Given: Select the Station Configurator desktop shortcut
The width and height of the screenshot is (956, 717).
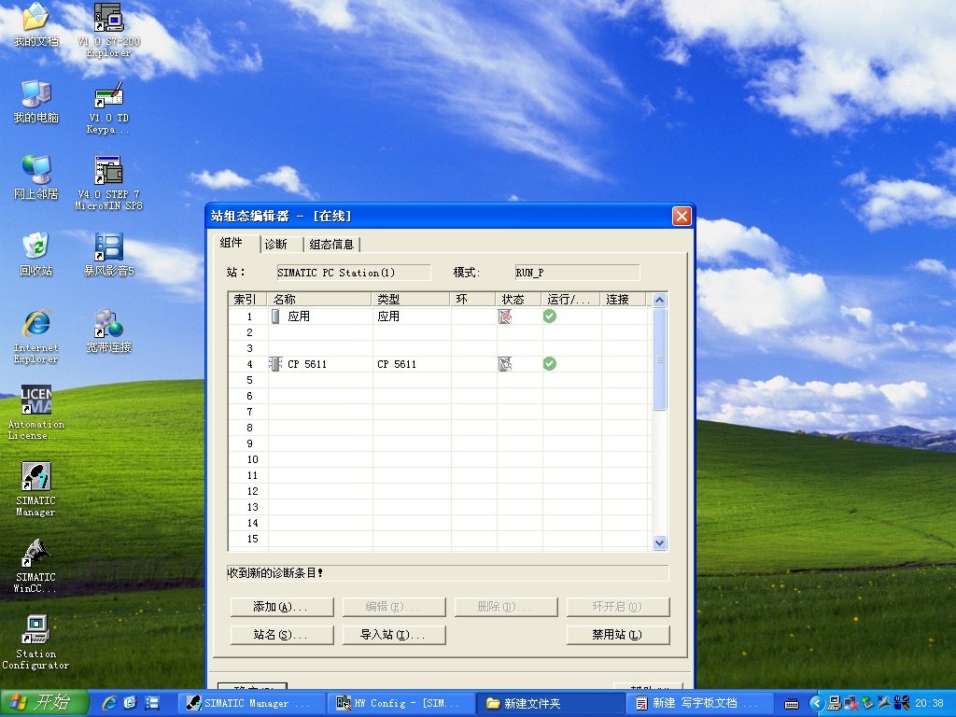Looking at the screenshot, I should point(36,642).
